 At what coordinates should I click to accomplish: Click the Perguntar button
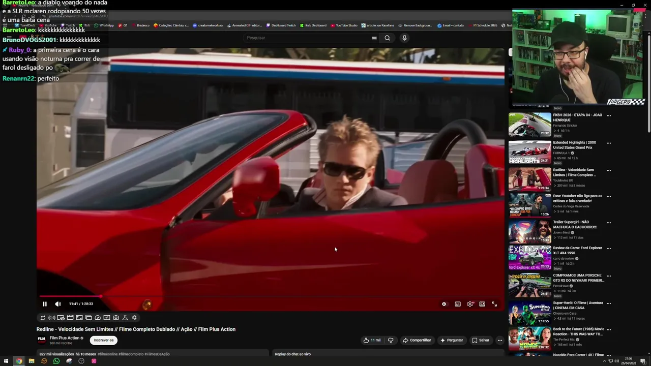tap(452, 340)
